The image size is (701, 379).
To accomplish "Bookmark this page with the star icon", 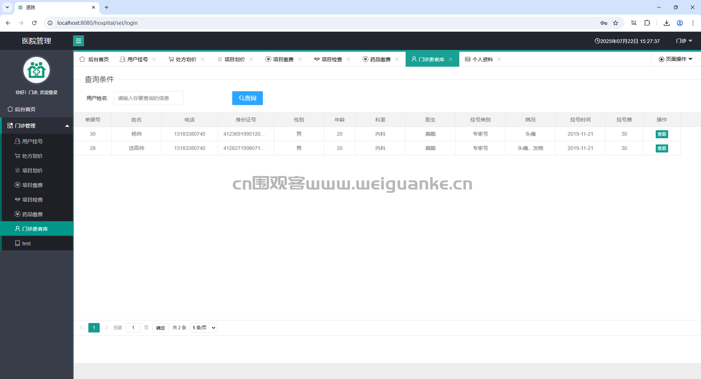I will 616,23.
